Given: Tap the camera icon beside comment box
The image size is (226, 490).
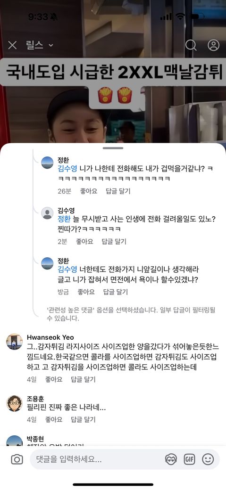Looking at the screenshot, I should point(17,459).
